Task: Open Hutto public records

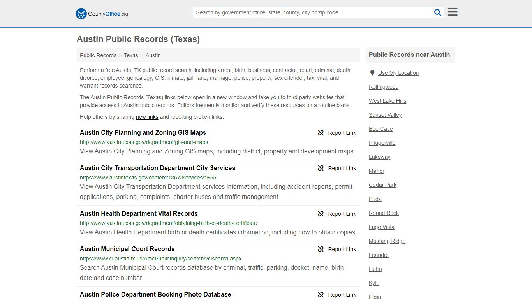Action: [x=375, y=269]
